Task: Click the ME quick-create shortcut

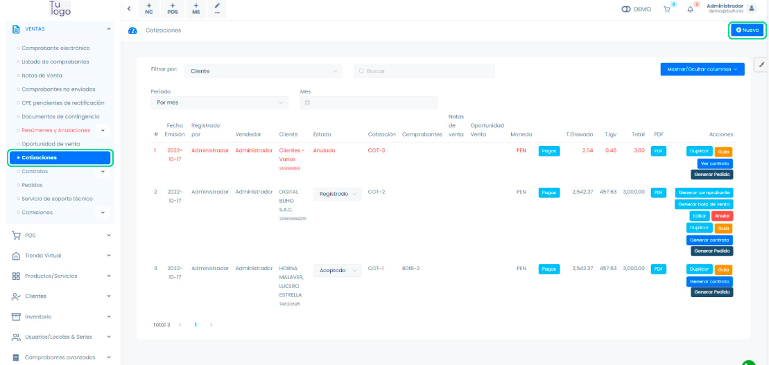Action: (x=196, y=8)
